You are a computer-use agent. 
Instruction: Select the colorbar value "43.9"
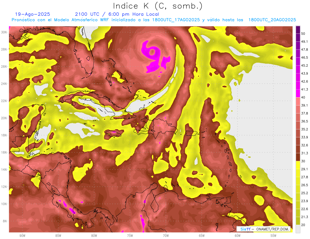pyautogui.click(x=304, y=73)
